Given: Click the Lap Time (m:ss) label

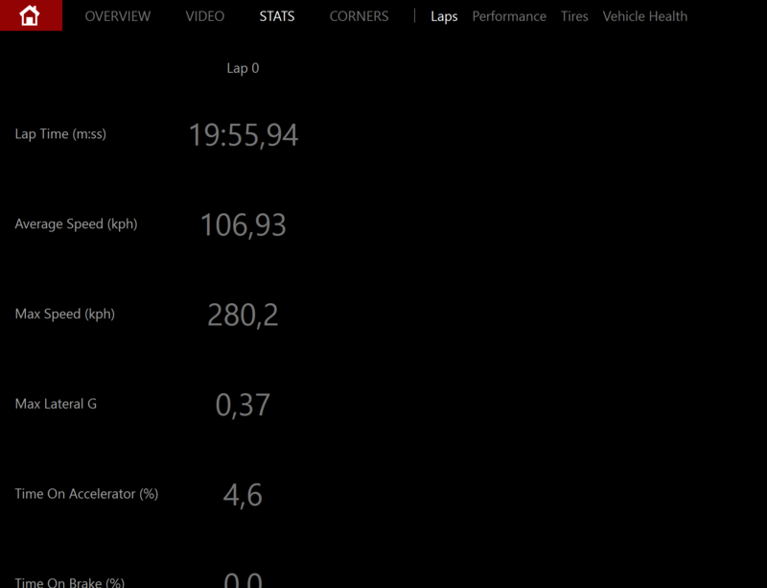Looking at the screenshot, I should (60, 134).
